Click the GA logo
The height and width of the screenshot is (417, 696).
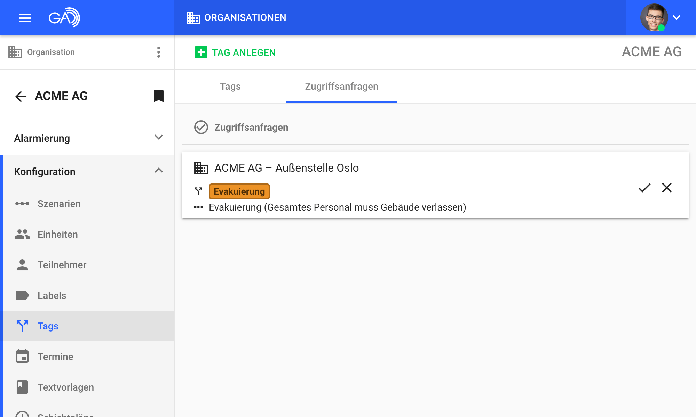64,17
